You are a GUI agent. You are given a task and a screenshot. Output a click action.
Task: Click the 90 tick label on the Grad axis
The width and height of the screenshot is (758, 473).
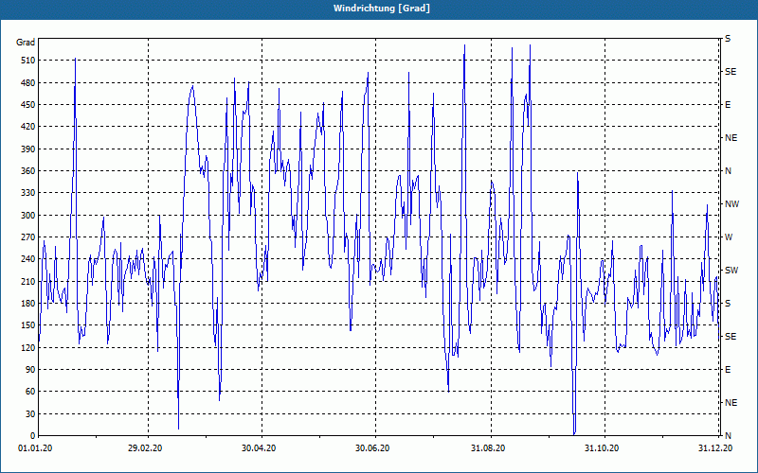point(30,370)
